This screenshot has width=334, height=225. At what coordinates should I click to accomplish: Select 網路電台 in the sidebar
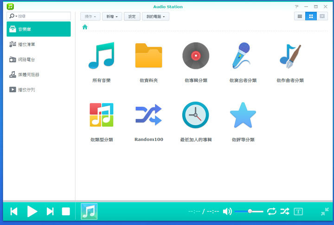pyautogui.click(x=26, y=59)
